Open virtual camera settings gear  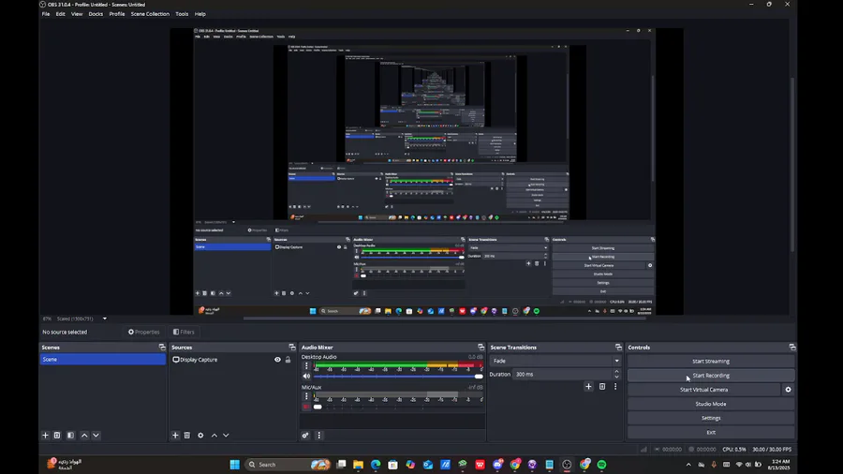(788, 390)
